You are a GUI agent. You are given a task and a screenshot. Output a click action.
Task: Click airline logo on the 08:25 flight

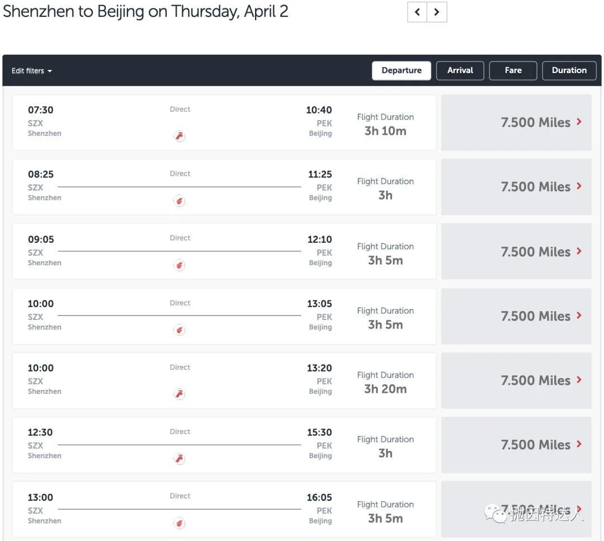pyautogui.click(x=180, y=201)
